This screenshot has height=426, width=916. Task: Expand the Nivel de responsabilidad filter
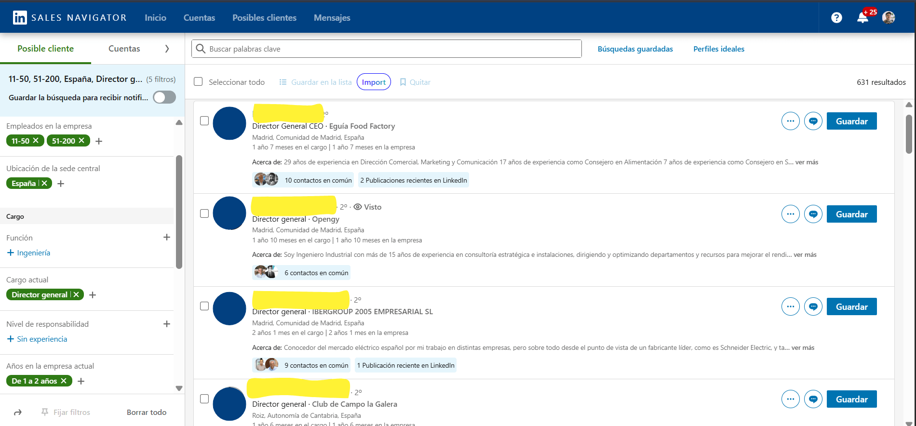tap(167, 324)
